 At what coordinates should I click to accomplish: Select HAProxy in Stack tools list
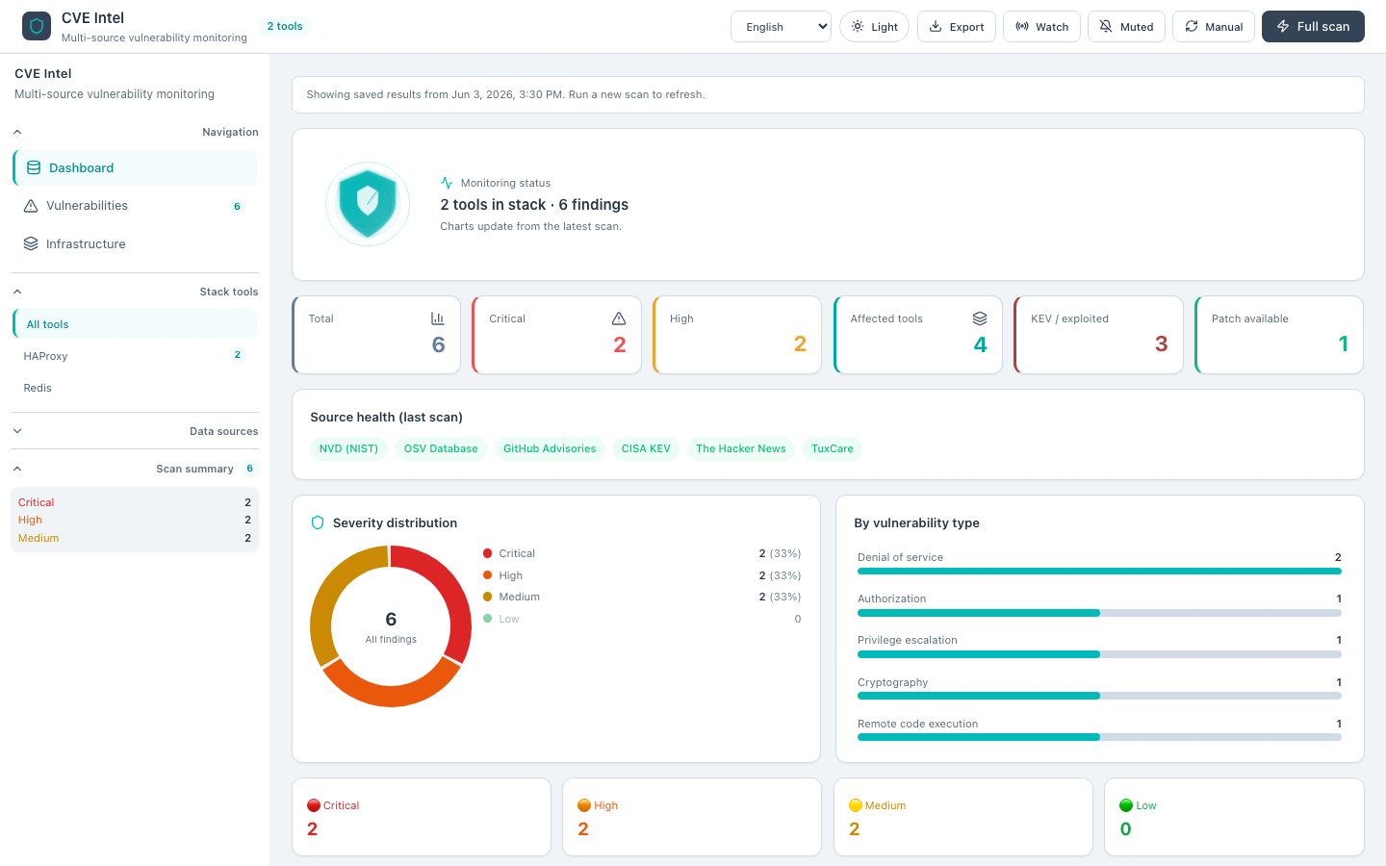(x=135, y=356)
